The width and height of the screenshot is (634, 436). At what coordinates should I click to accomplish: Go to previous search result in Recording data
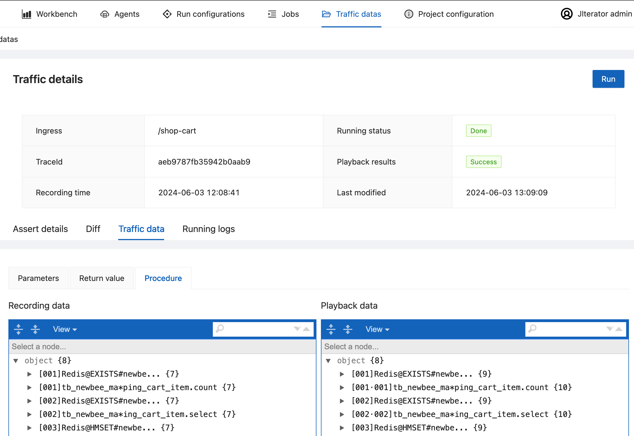coord(306,329)
